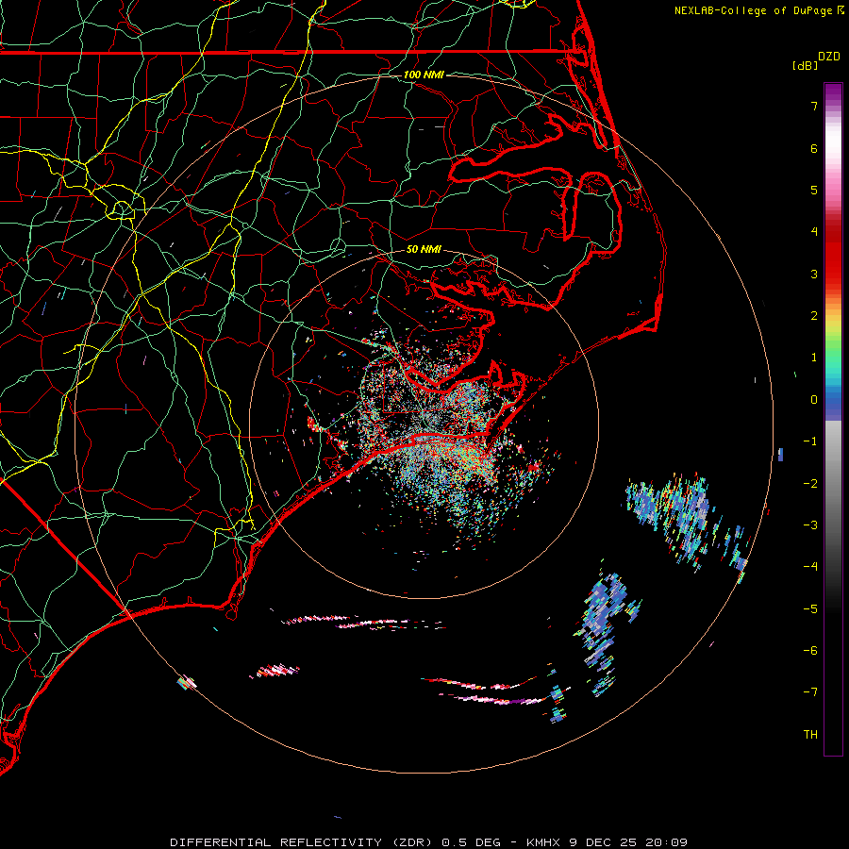Image resolution: width=849 pixels, height=849 pixels.
Task: Click the 6 value on the color scale
Action: pyautogui.click(x=814, y=148)
